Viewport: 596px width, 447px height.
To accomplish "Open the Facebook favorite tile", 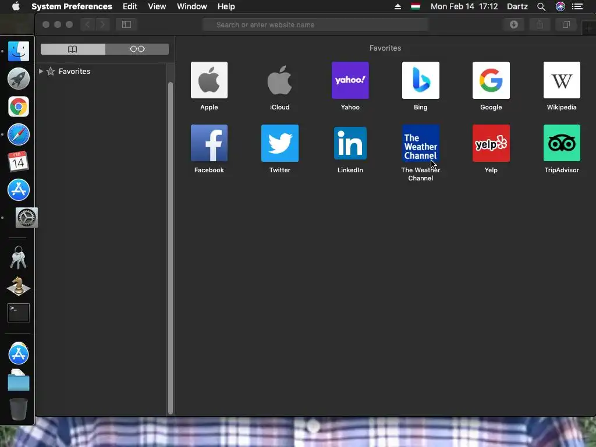I will click(x=209, y=143).
